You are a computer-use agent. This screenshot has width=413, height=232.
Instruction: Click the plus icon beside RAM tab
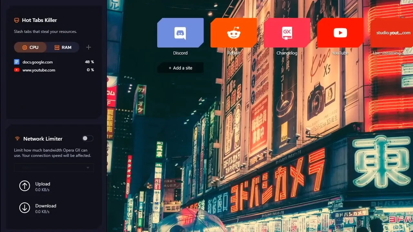click(x=88, y=47)
